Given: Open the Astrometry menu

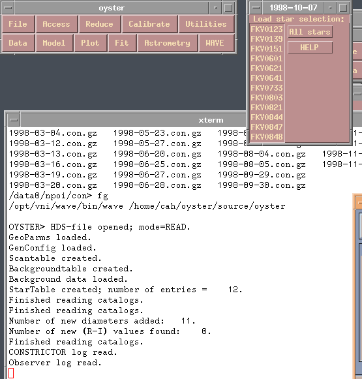Looking at the screenshot, I should [x=168, y=43].
